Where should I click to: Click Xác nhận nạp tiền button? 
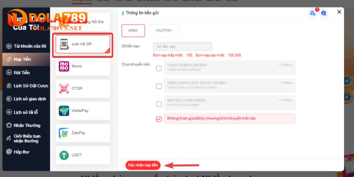click(143, 165)
